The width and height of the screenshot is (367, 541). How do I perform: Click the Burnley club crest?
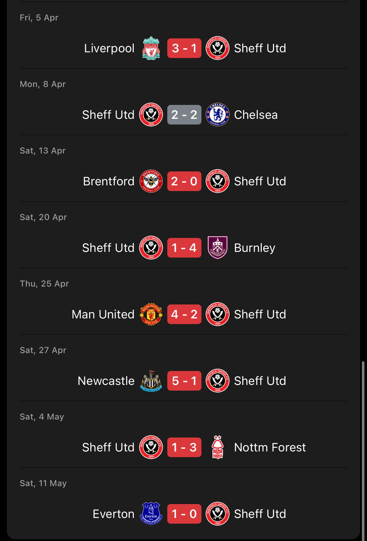tap(218, 248)
